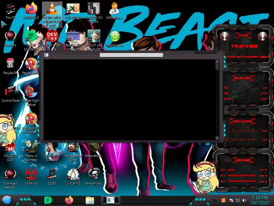
Task: Click the right alien head in TIME gadget
Action: [263, 36]
